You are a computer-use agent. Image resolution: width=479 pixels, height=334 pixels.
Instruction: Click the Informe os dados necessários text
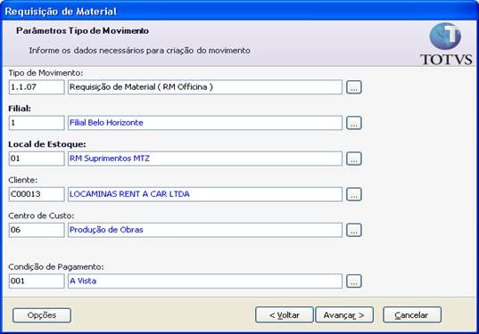point(140,51)
